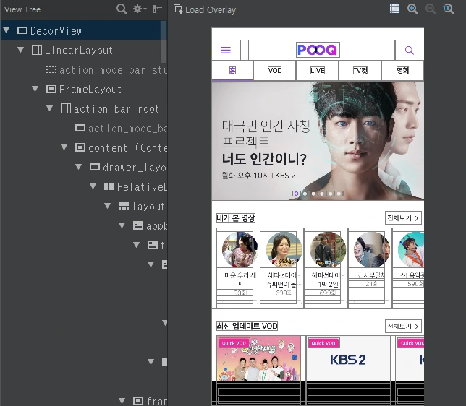
Task: Collapse the appbar tree node
Action: (122, 225)
